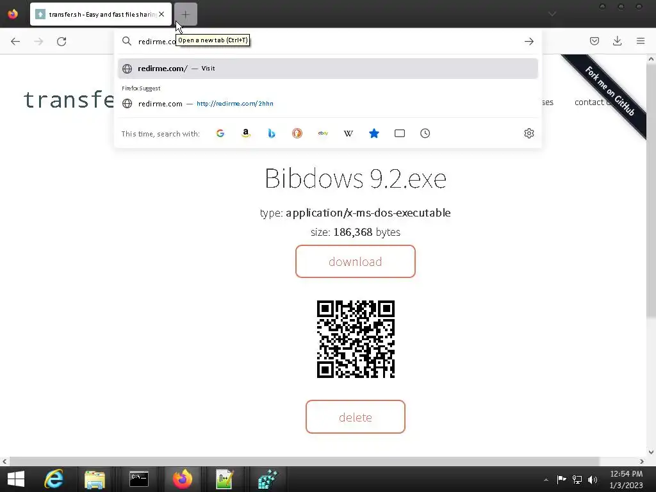This screenshot has width=656, height=492.
Task: Search bookmarks with star icon
Action: pos(374,133)
